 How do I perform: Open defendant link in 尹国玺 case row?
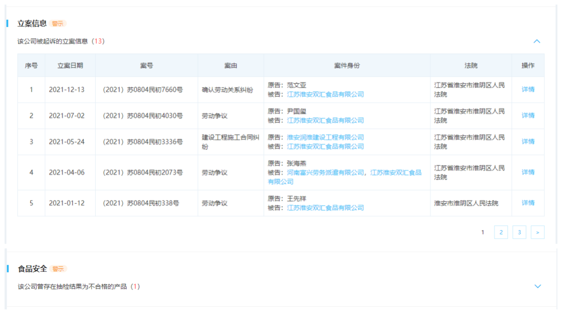pyautogui.click(x=325, y=121)
